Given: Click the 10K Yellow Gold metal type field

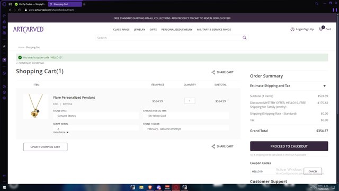Looking at the screenshot, I should (186, 116).
